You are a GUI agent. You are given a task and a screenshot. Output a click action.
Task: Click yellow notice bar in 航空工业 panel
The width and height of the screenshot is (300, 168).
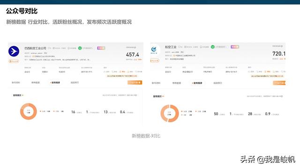click(x=267, y=76)
